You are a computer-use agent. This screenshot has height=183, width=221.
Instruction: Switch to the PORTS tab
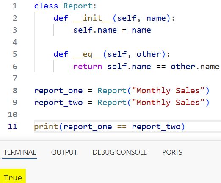pos(172,152)
